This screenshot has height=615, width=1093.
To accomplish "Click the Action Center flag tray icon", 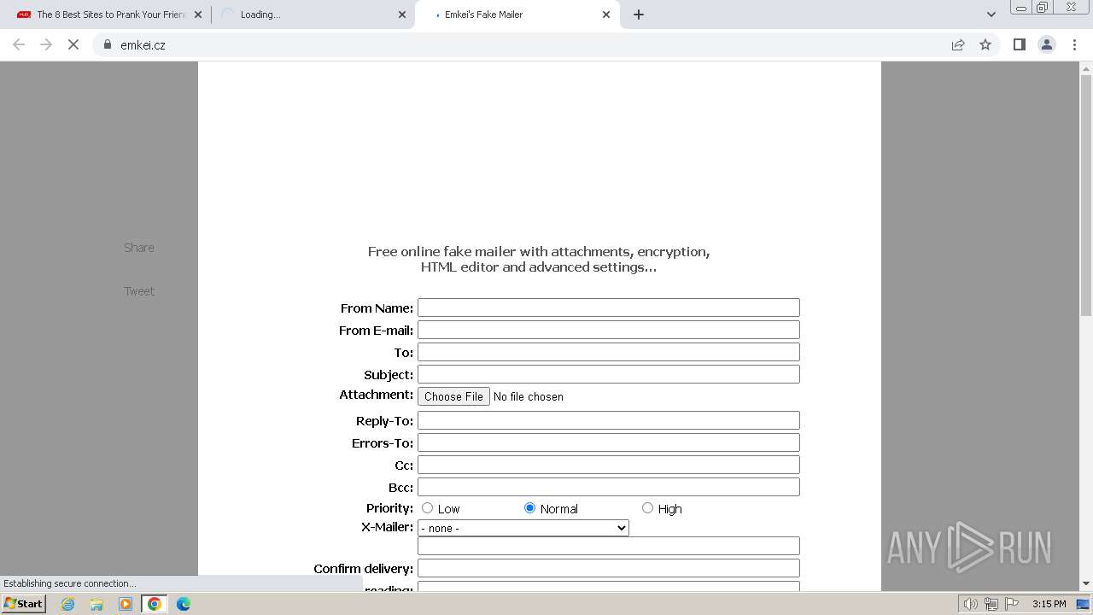I will tap(1012, 604).
